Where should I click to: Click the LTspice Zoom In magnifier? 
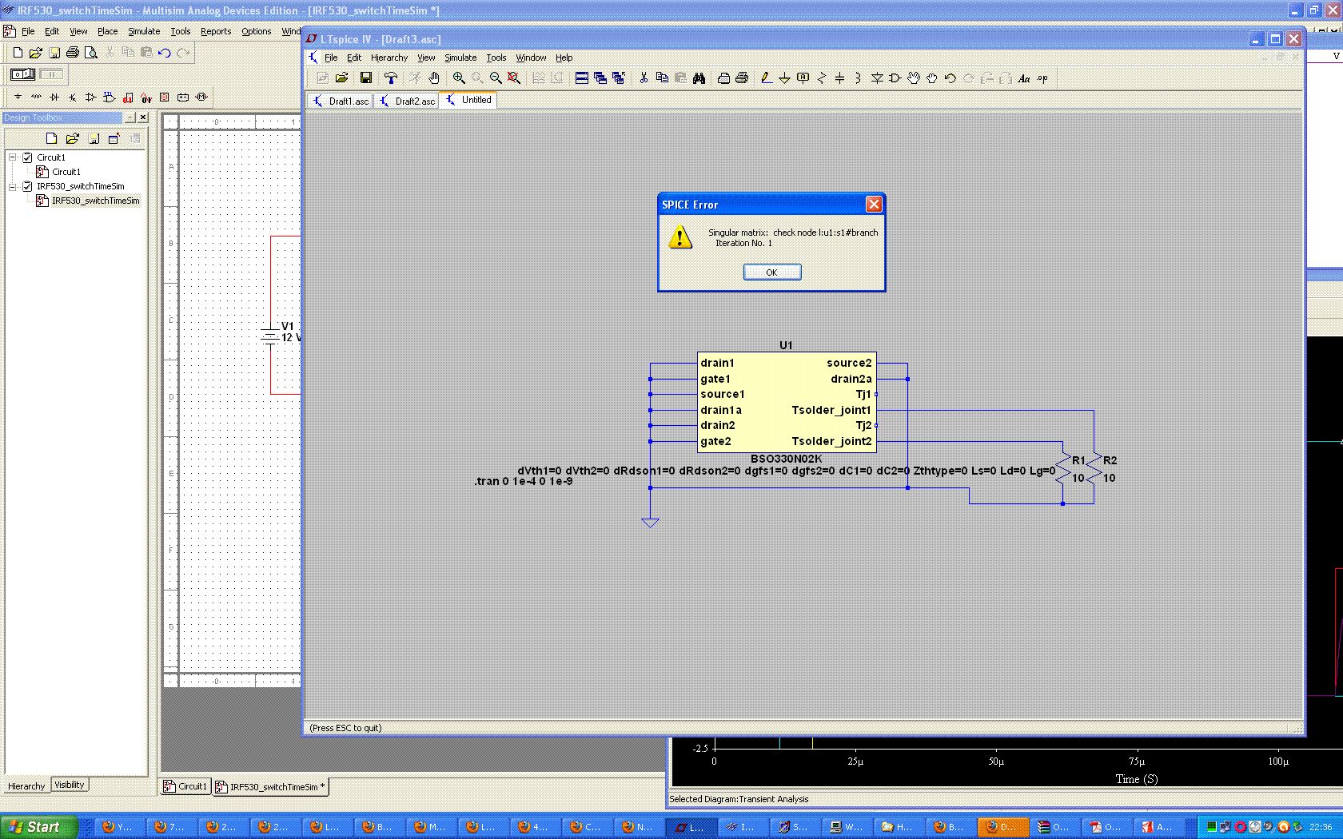(x=459, y=78)
